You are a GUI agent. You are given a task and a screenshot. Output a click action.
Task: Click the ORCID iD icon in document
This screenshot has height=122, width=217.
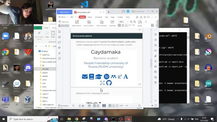(x=106, y=77)
